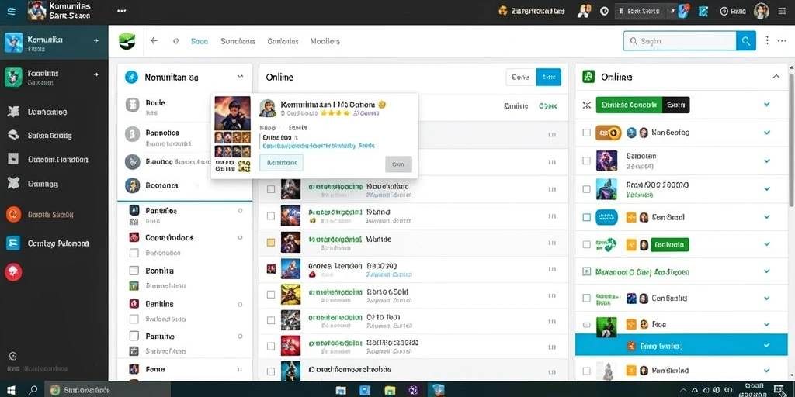Open the dark dropdown box in top bar
The width and height of the screenshot is (795, 397).
point(645,11)
